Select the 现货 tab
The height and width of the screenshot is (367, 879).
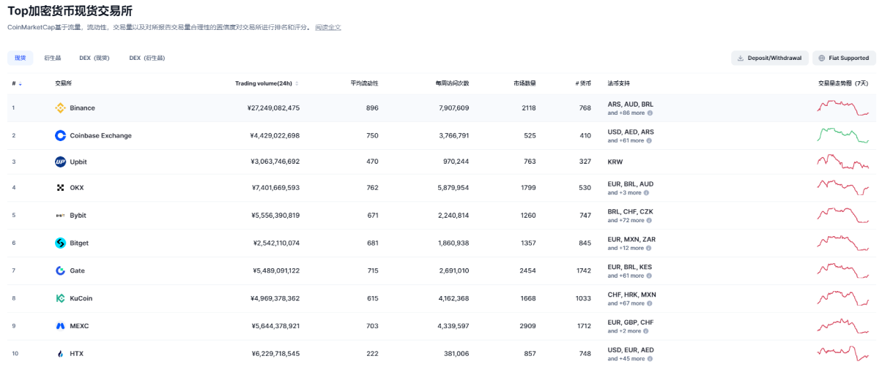point(20,58)
